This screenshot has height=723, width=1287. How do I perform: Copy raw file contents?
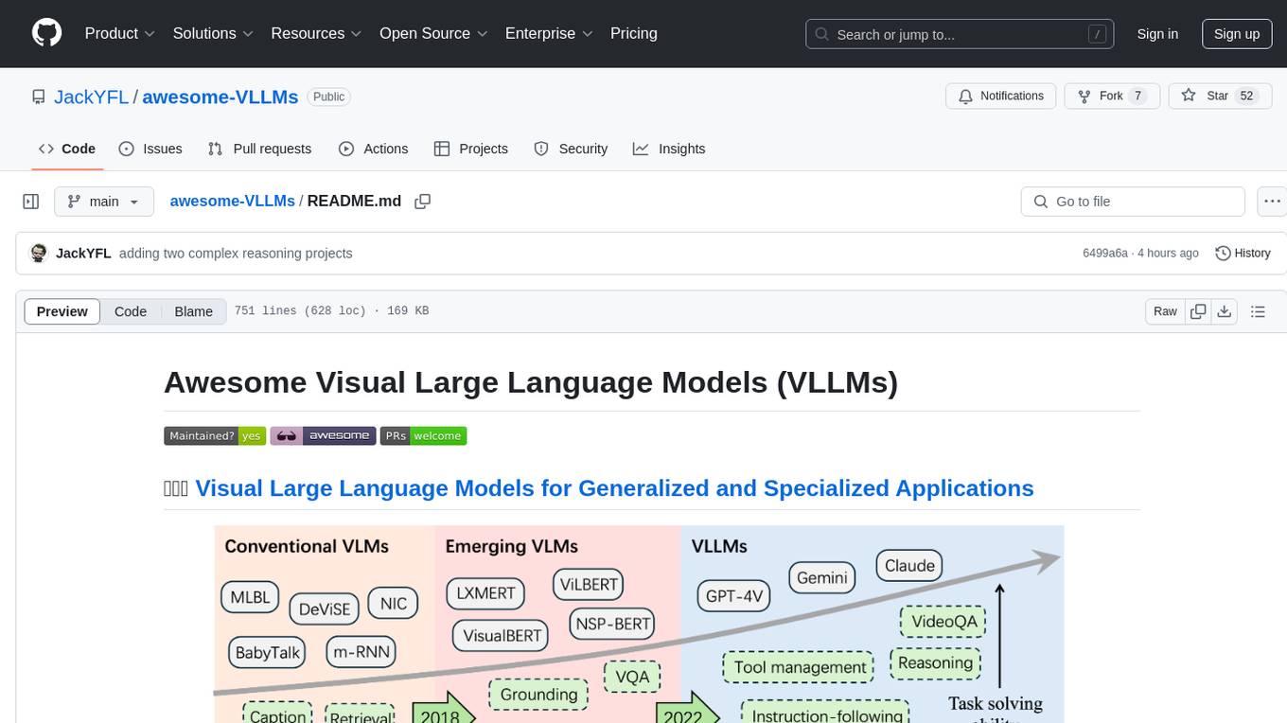tap(1198, 311)
